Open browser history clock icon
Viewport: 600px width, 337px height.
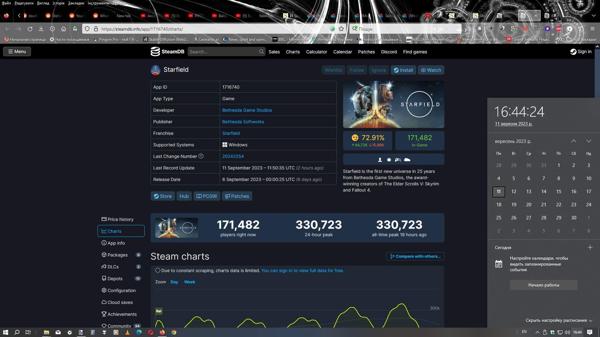coord(52,29)
